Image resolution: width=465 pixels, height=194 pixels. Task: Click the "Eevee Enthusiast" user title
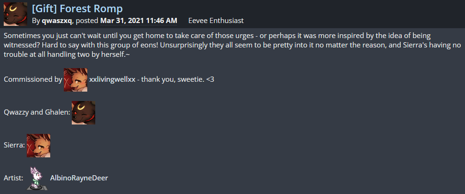click(216, 21)
